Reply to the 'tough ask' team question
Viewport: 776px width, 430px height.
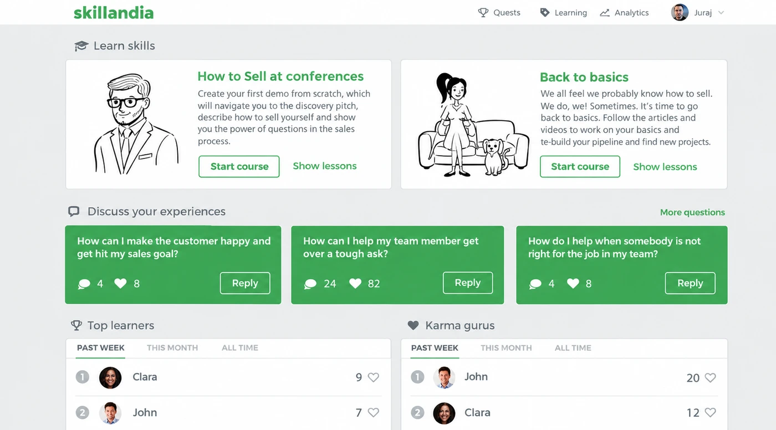pos(468,283)
